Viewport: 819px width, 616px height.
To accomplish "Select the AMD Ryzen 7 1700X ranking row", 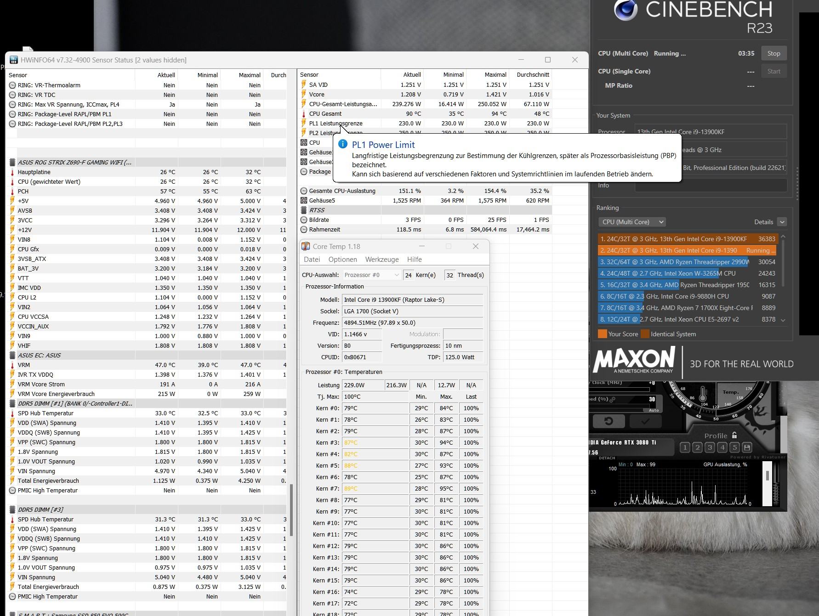I will (x=688, y=308).
